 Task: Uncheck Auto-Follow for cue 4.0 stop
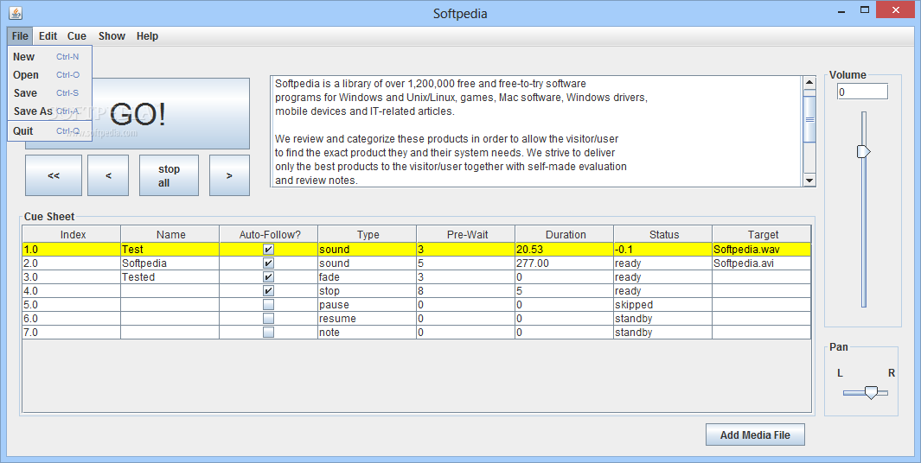tap(268, 291)
